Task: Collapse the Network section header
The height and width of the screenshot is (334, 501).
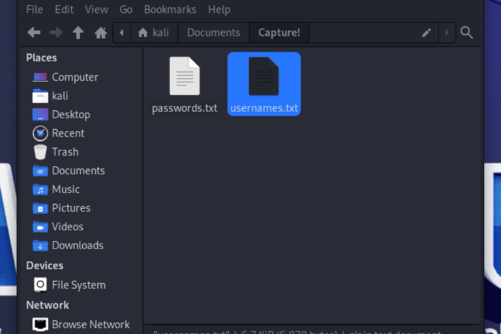Action: point(48,305)
